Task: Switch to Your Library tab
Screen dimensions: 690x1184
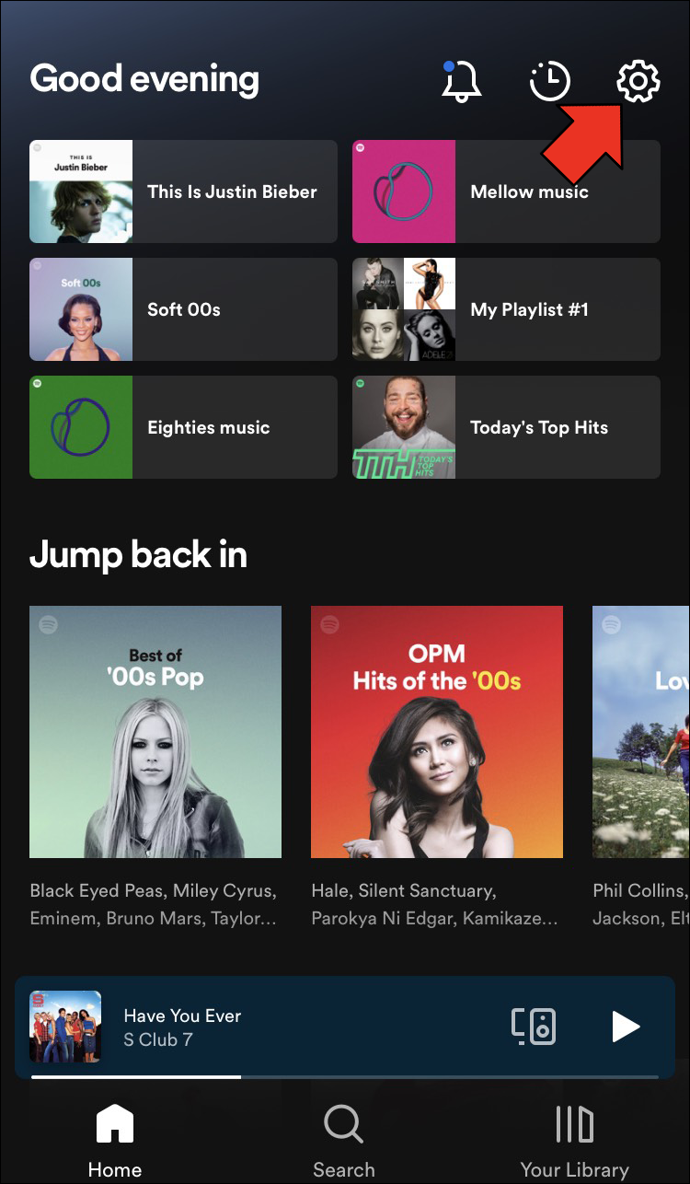Action: (574, 1142)
